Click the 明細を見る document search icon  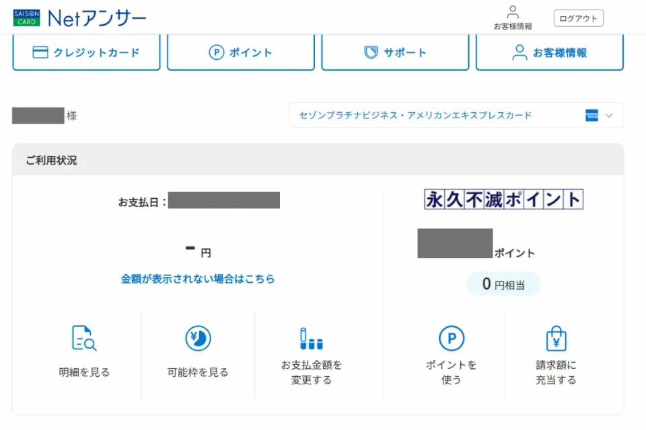click(84, 338)
